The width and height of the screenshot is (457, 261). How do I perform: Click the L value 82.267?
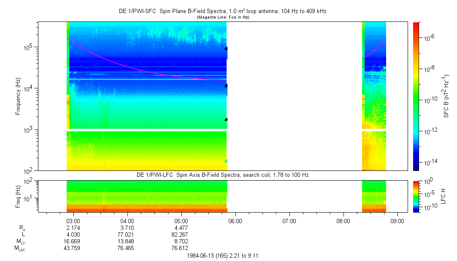(x=179, y=234)
